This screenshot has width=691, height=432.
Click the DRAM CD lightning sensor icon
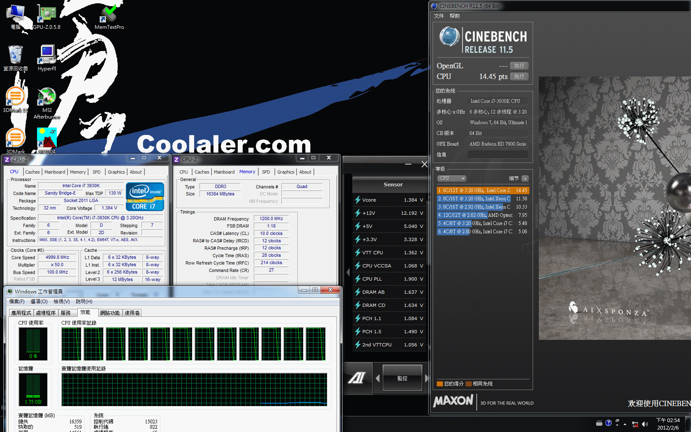358,305
